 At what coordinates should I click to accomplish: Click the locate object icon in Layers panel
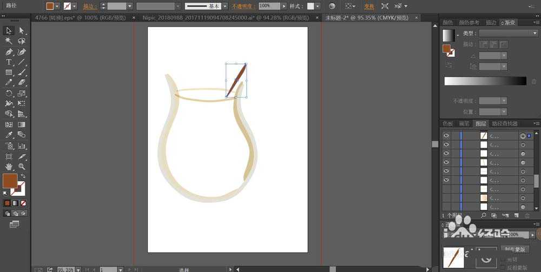click(483, 215)
